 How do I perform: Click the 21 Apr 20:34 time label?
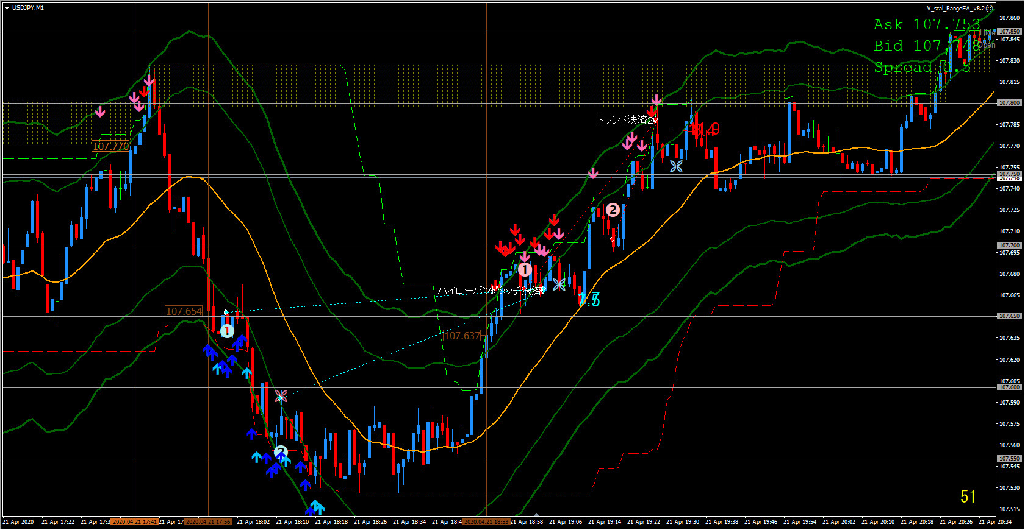pyautogui.click(x=994, y=522)
